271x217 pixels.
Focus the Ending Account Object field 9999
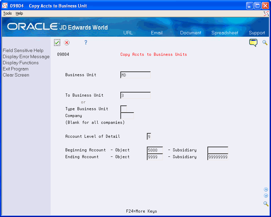[x=155, y=157]
